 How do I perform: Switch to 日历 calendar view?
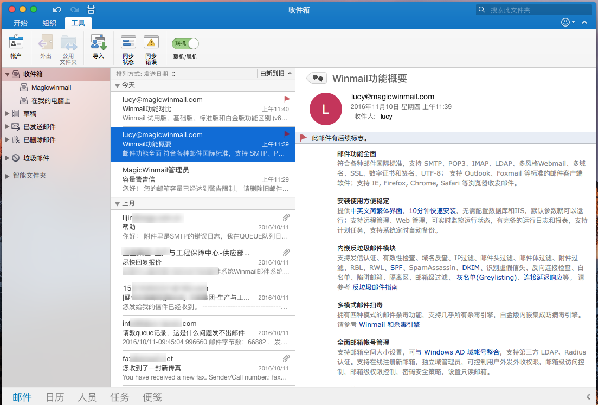click(x=55, y=397)
